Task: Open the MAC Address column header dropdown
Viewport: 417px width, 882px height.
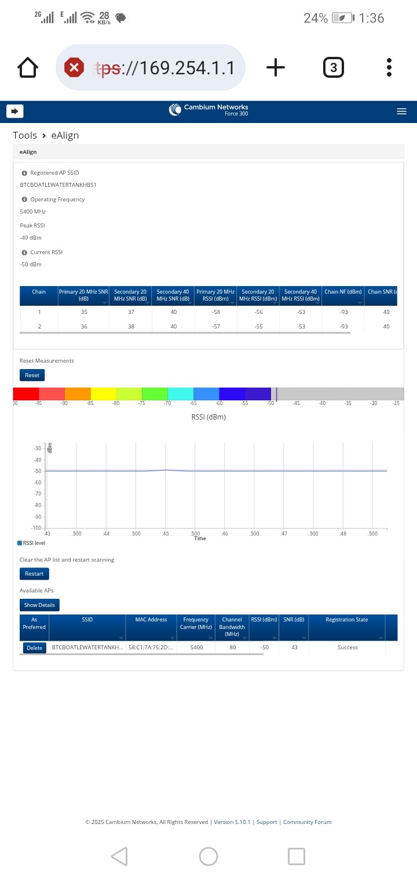Action: [x=172, y=638]
